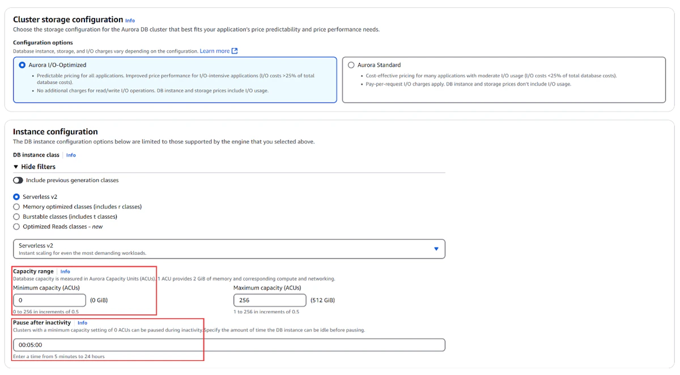This screenshot has height=375, width=680.
Task: Click the Pause after inactivity time field
Action: pyautogui.click(x=229, y=345)
